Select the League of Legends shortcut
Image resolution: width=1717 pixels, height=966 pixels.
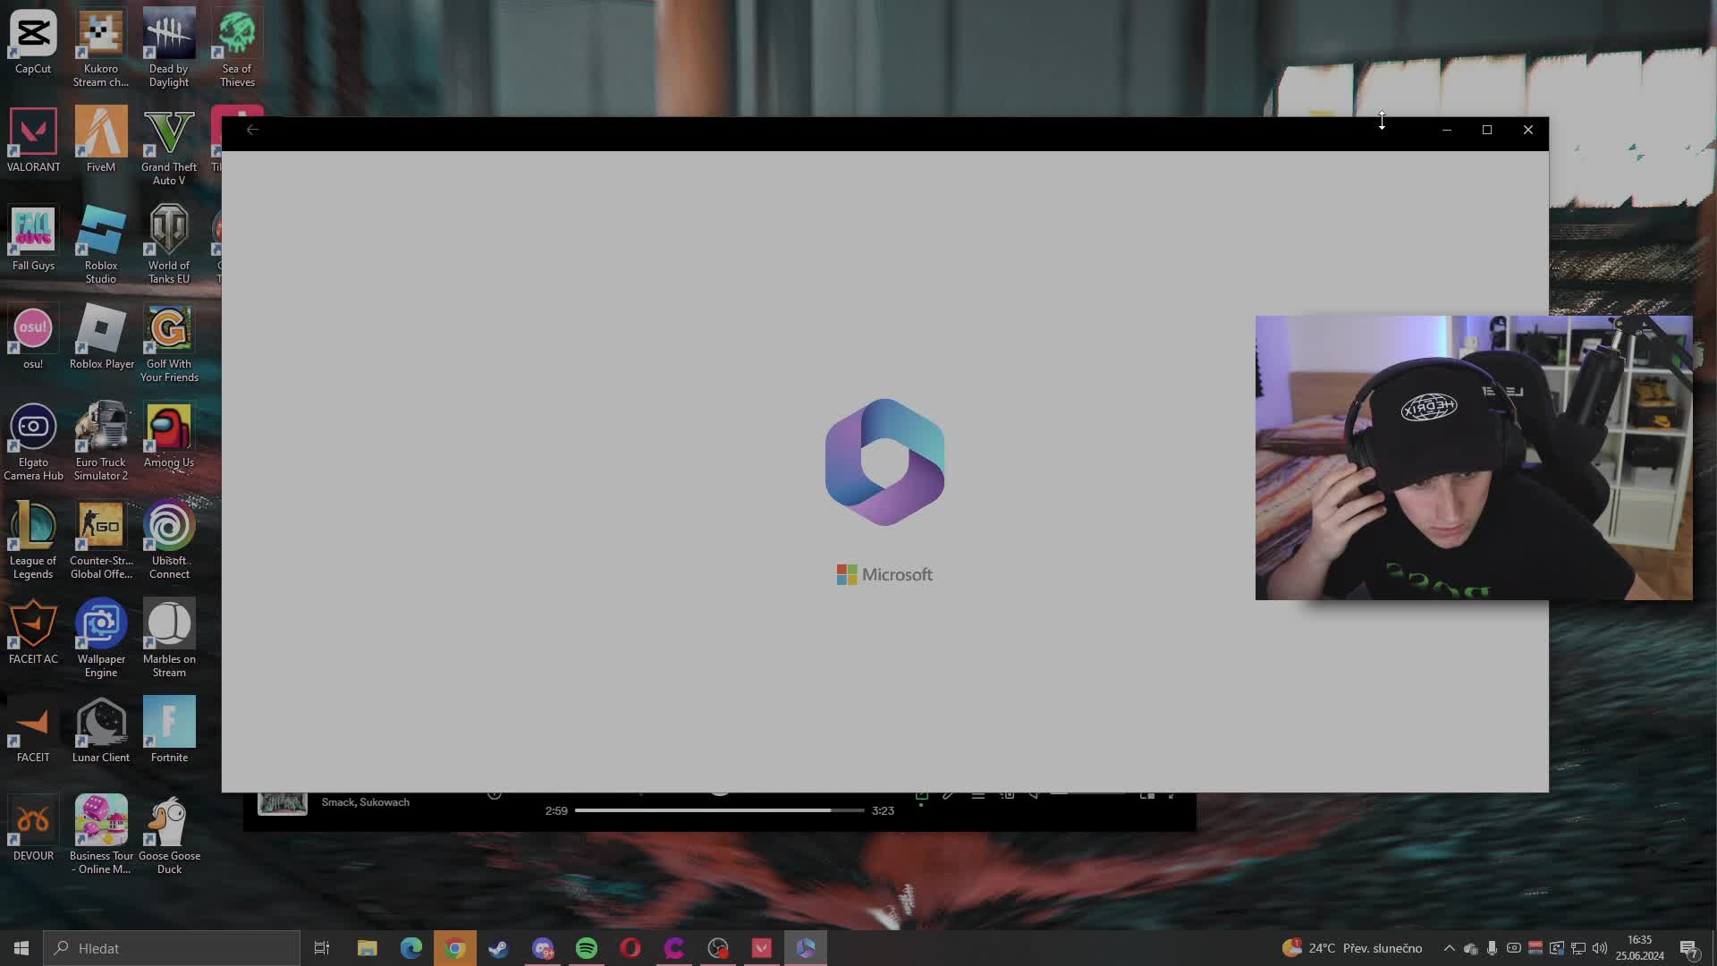33,540
